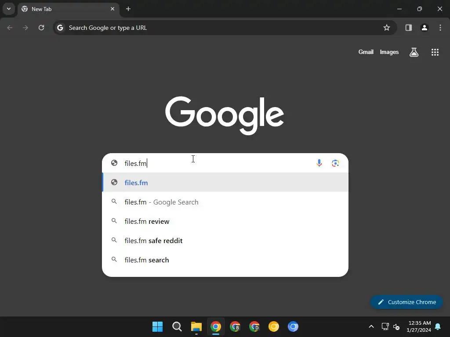Viewport: 450px width, 337px height.
Task: Choose the 'files.fm safe reddit' suggestion
Action: (225, 240)
